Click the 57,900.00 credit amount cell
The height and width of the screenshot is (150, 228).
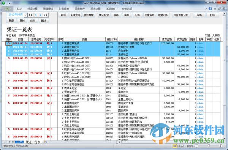click(182, 55)
